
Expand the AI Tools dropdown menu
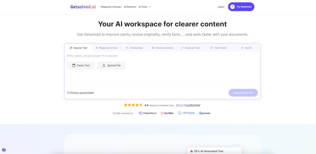pyautogui.click(x=144, y=7)
